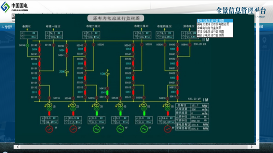Toggle the red 5014 circuit breaker
273x153 pixels.
click(x=40, y=50)
